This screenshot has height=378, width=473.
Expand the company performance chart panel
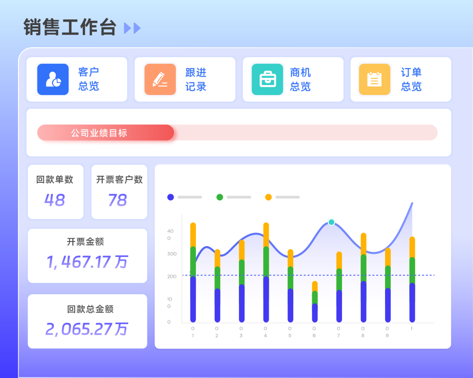pos(302,255)
